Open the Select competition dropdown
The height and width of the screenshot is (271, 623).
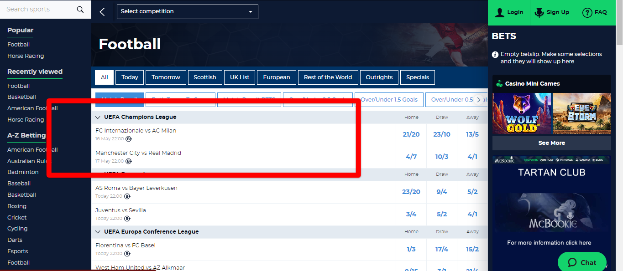pyautogui.click(x=188, y=12)
